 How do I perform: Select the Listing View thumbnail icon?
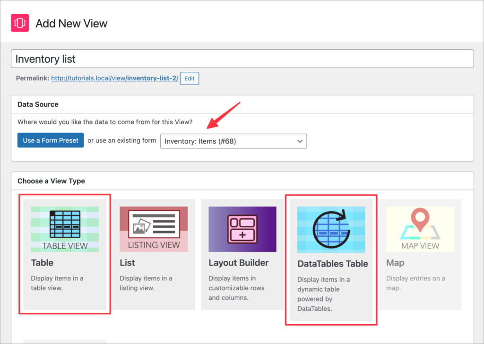[x=154, y=229]
